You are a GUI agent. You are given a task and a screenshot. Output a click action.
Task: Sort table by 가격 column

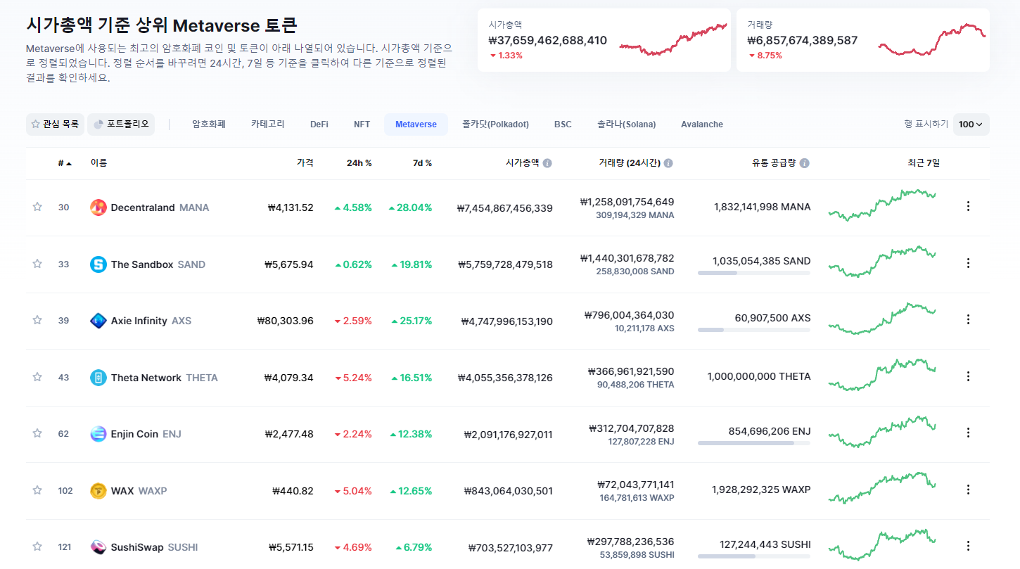tap(305, 163)
